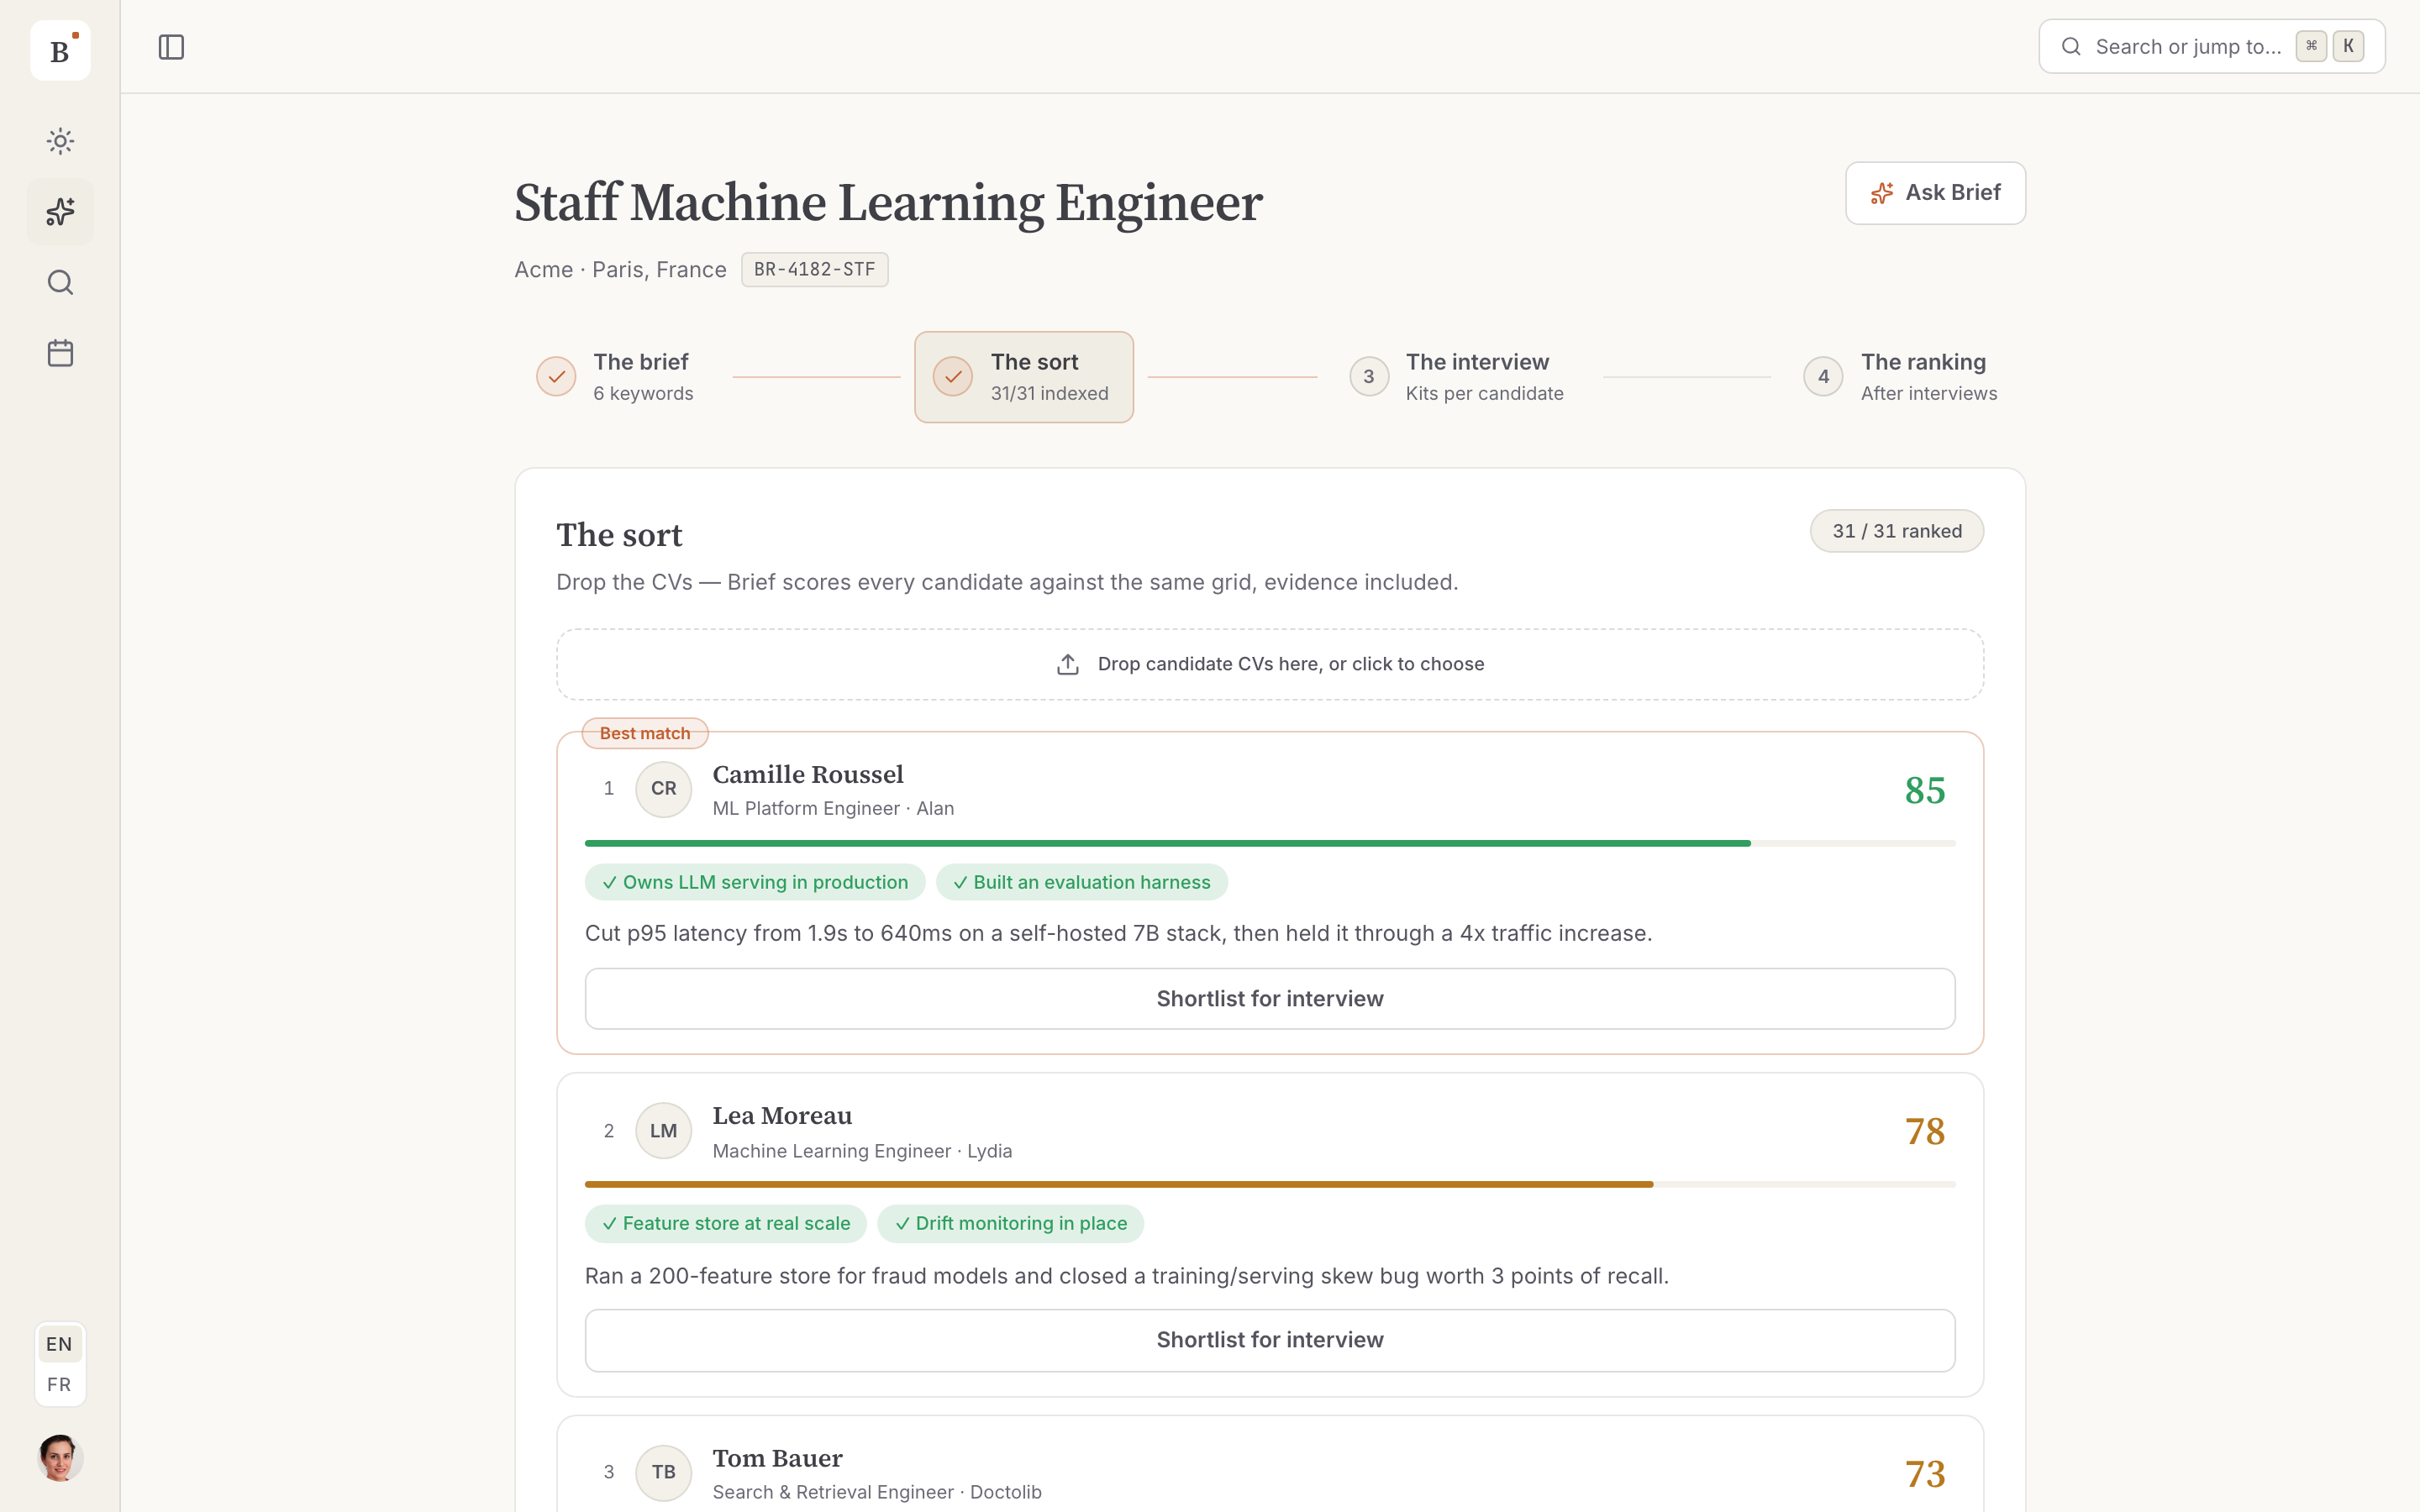Click Lea Moreau's score 78

click(1925, 1132)
